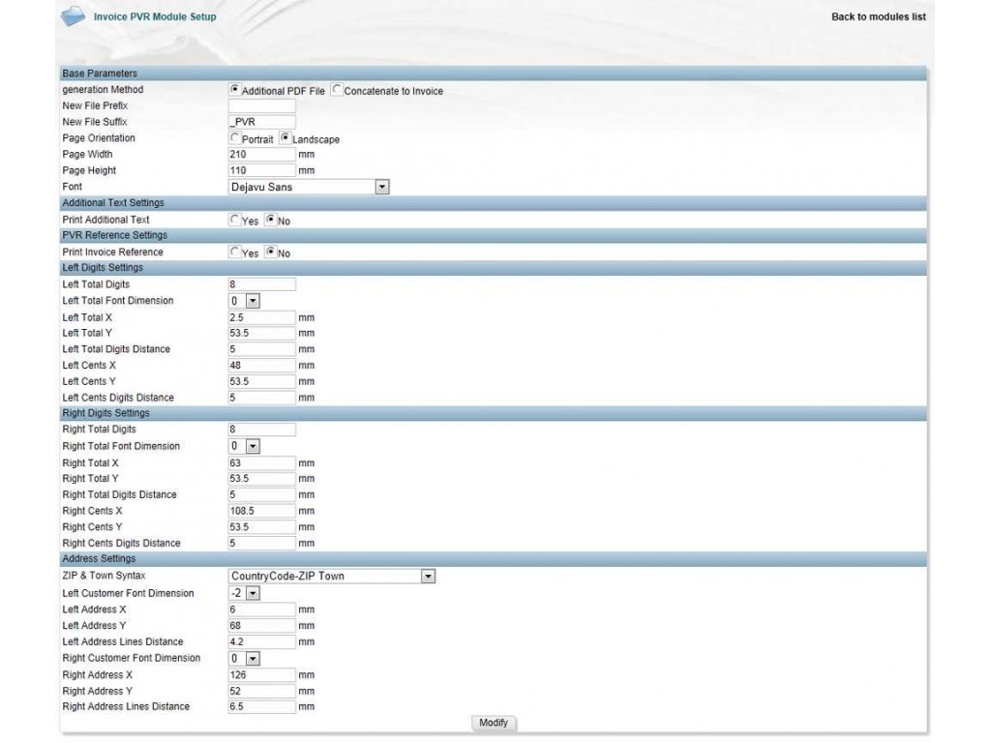
Task: Set Print Invoice Reference to No
Action: pos(271,252)
